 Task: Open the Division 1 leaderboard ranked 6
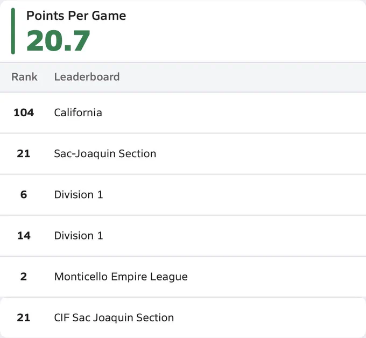(x=183, y=195)
